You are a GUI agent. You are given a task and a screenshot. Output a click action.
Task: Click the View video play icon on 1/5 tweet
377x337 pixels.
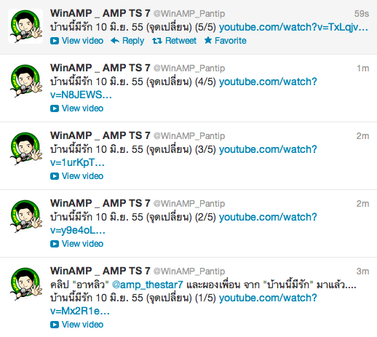pyautogui.click(x=55, y=325)
